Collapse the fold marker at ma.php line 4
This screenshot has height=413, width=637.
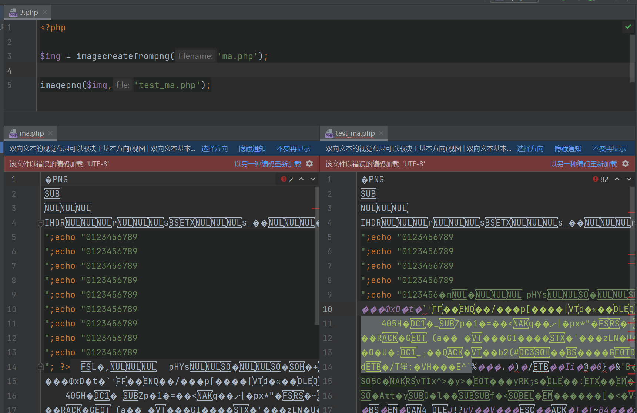point(41,223)
